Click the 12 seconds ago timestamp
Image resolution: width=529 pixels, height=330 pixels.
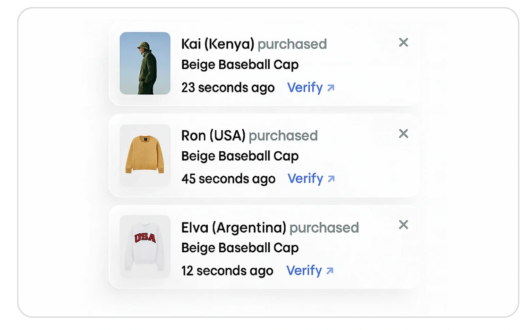(227, 271)
